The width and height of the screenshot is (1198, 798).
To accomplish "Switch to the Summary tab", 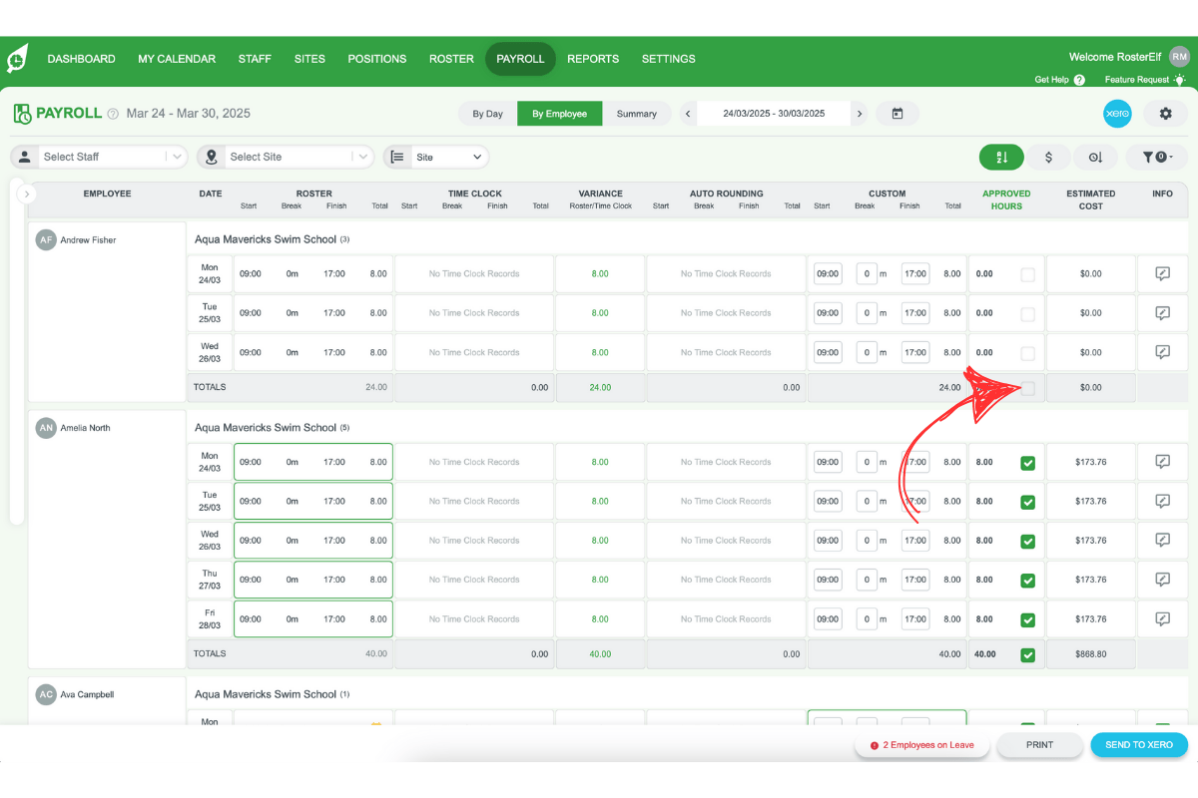I will pos(638,114).
